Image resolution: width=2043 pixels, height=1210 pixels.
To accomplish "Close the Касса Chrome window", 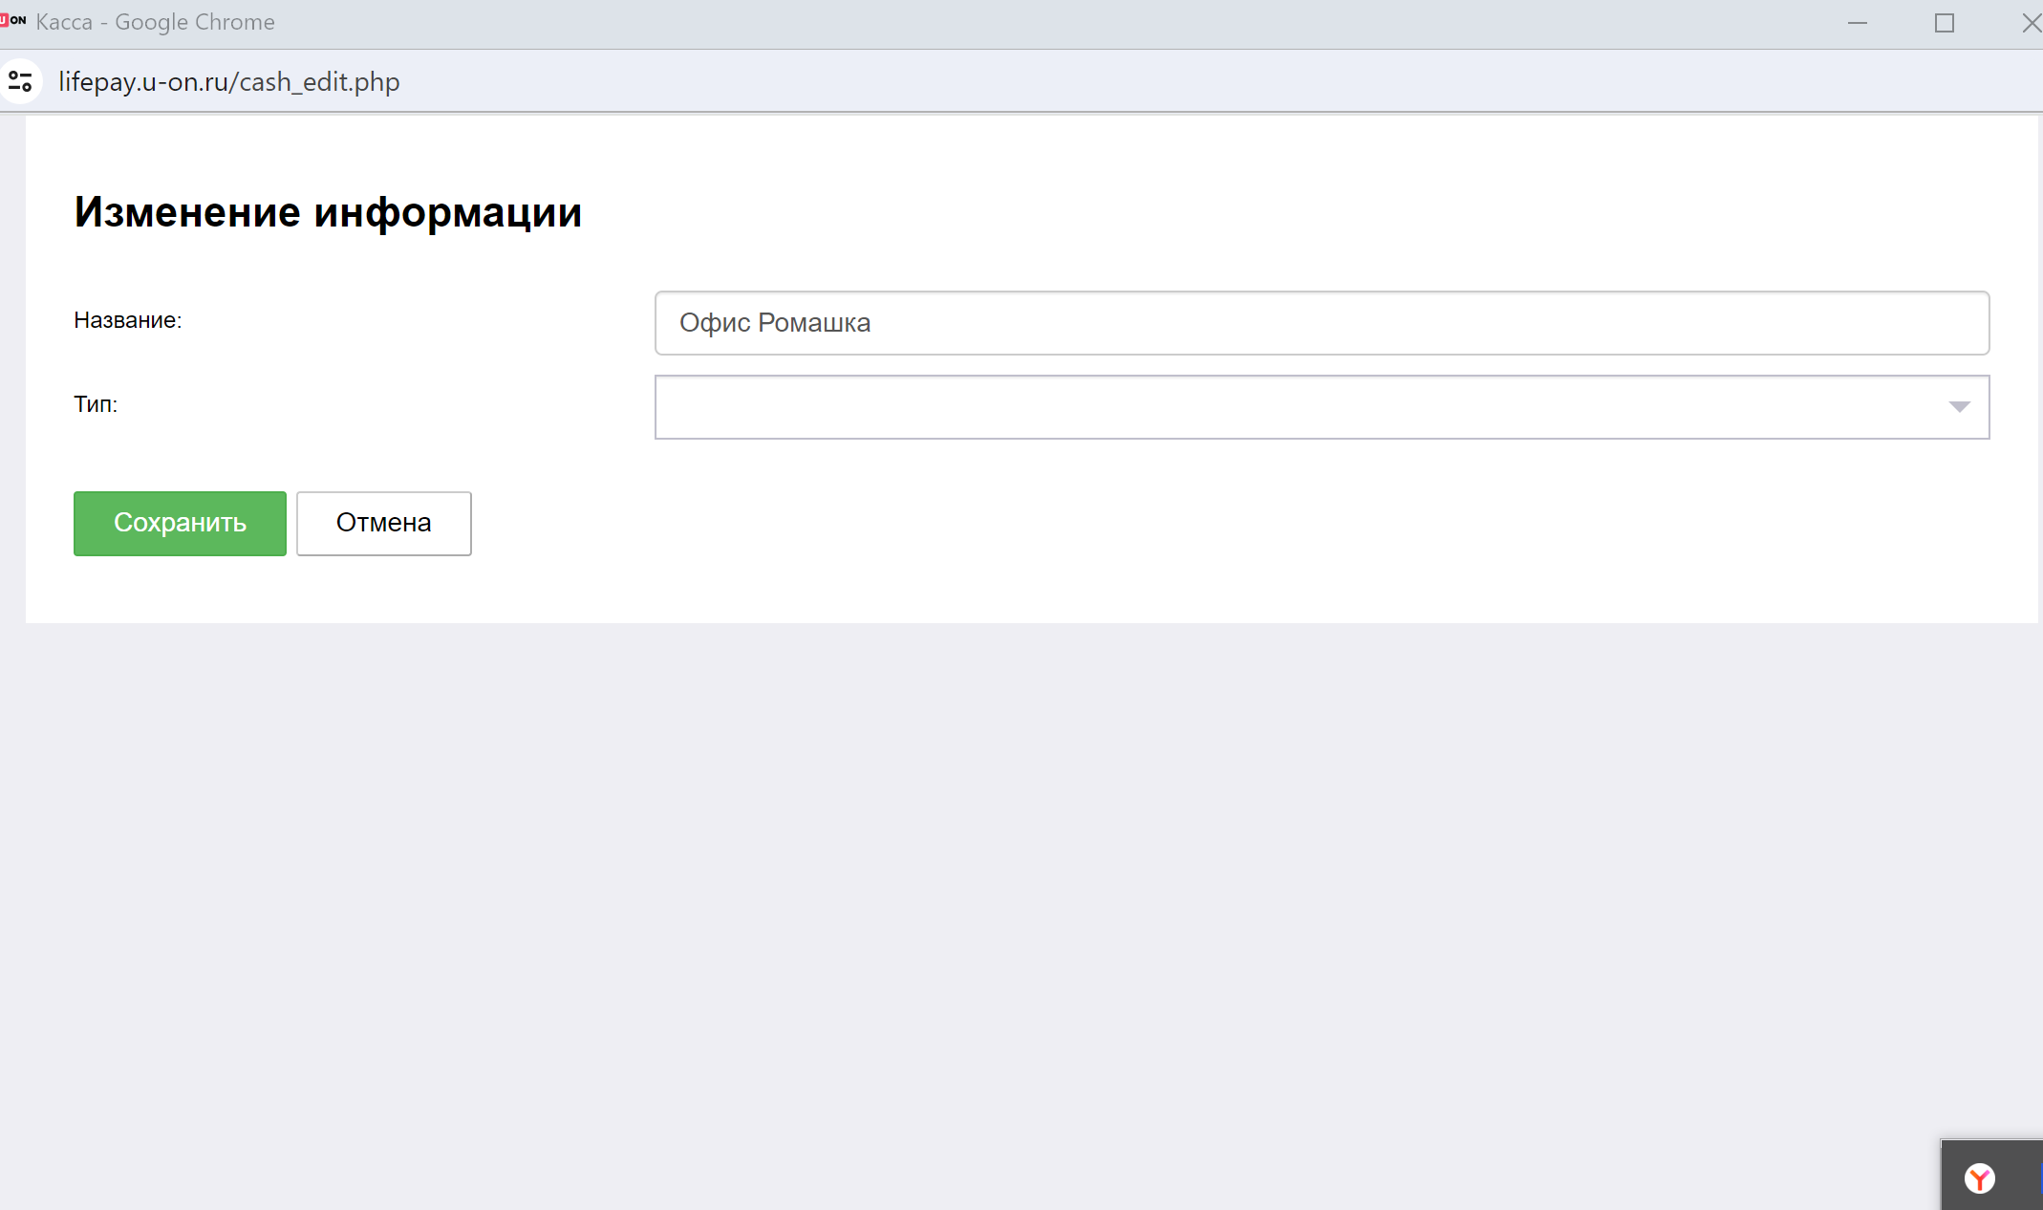I will pos(2031,23).
